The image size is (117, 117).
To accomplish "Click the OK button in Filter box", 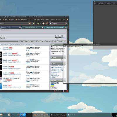I will point(53,53).
